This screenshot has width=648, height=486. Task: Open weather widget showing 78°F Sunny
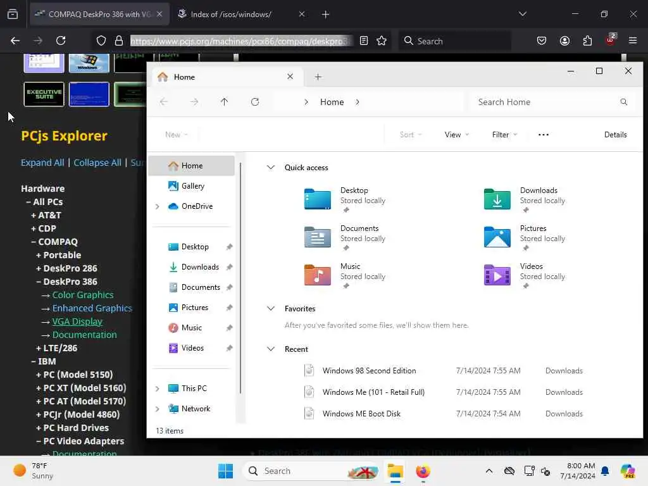[34, 471]
